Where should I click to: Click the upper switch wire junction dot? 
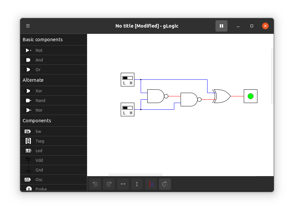click(x=141, y=80)
